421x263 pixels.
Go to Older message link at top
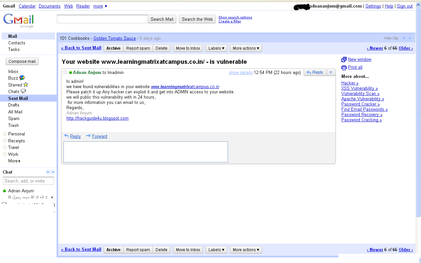[x=406, y=48]
